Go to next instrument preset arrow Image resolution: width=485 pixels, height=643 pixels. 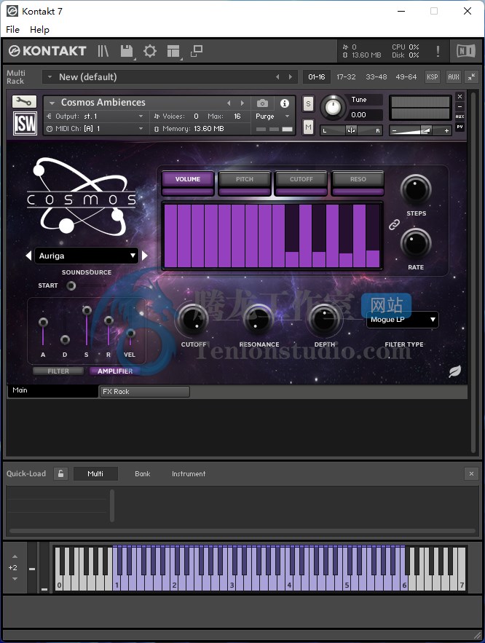pos(242,103)
